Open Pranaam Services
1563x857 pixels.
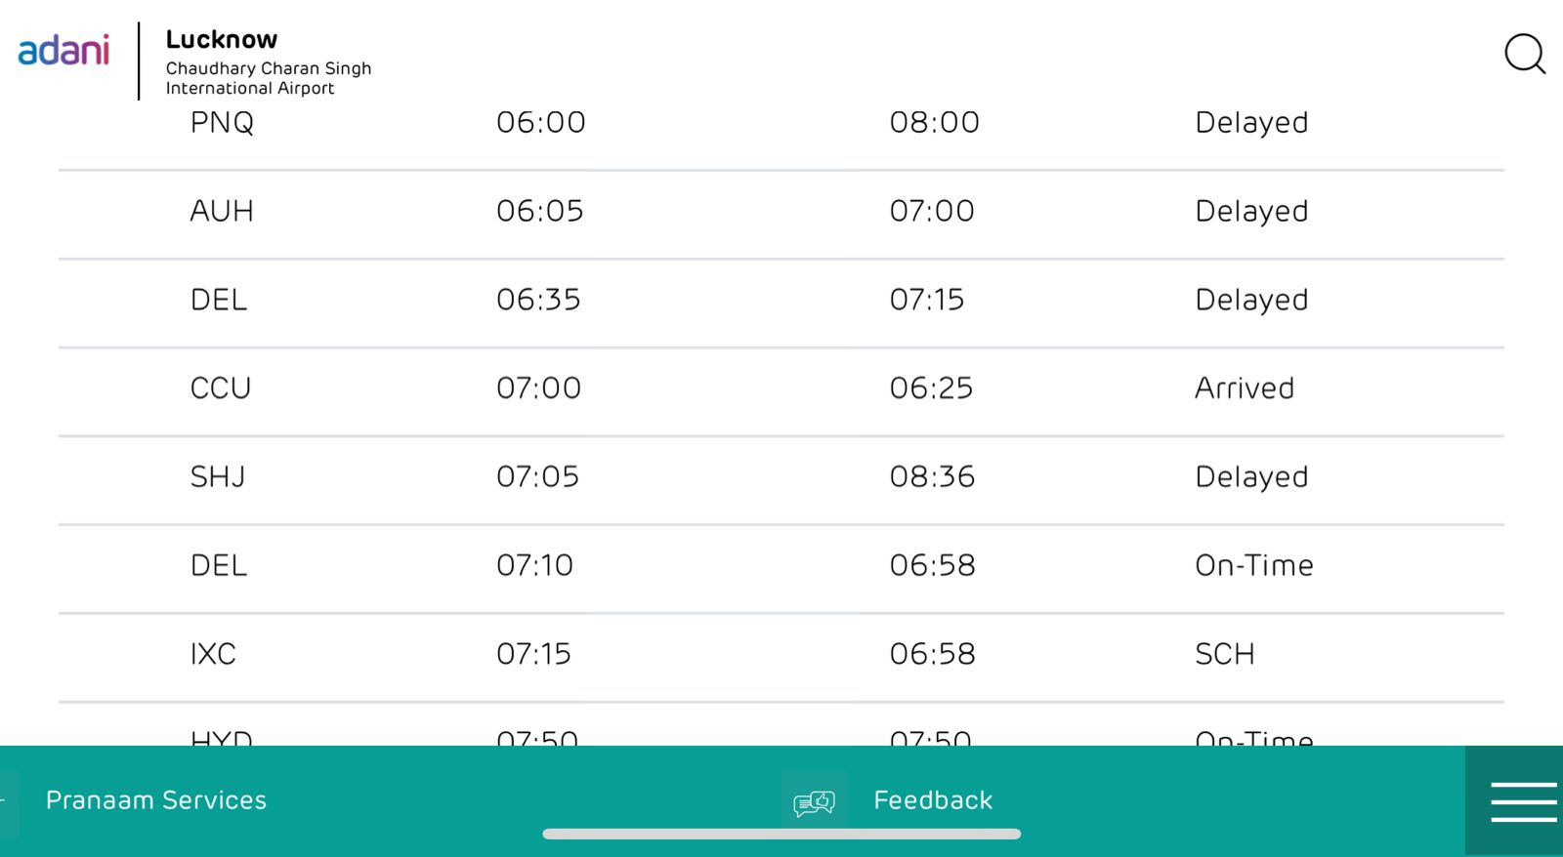pos(156,800)
